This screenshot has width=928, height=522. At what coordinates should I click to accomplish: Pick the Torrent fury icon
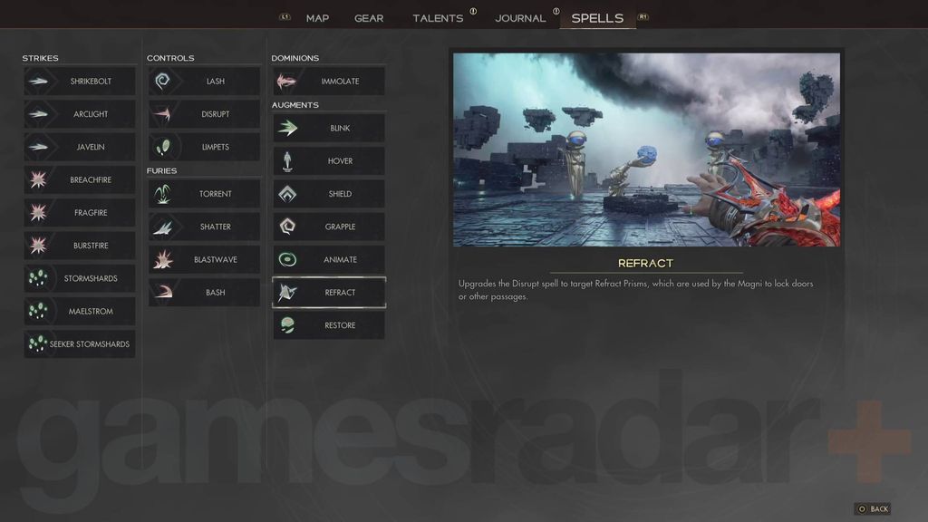(x=163, y=194)
